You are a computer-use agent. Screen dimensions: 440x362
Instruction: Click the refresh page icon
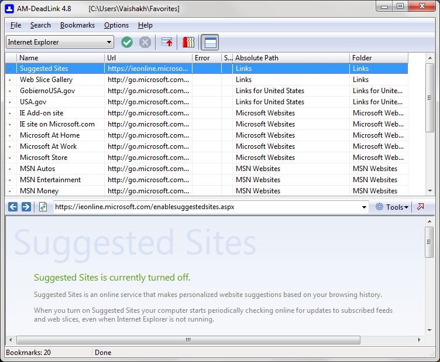point(43,207)
